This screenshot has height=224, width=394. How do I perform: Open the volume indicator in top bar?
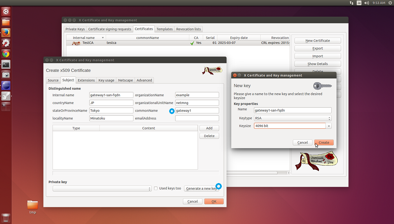(367, 3)
